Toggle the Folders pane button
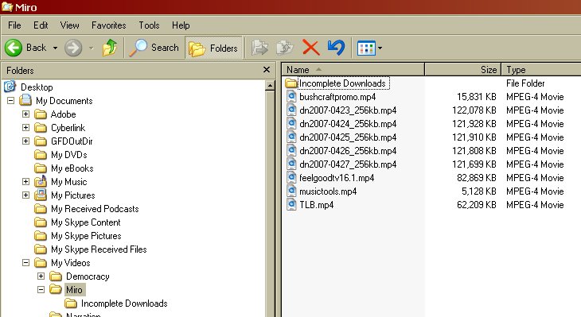The width and height of the screenshot is (581, 317). click(213, 48)
